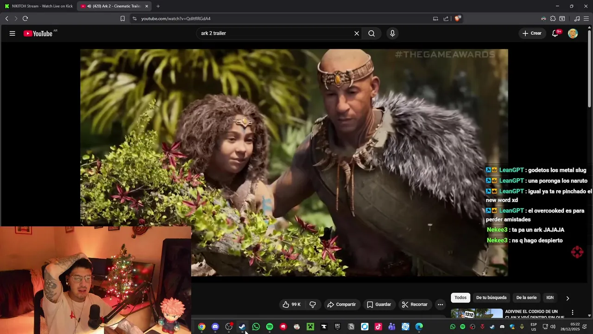The height and width of the screenshot is (334, 593).
Task: Switch the ESP US keyboard language
Action: (534, 327)
